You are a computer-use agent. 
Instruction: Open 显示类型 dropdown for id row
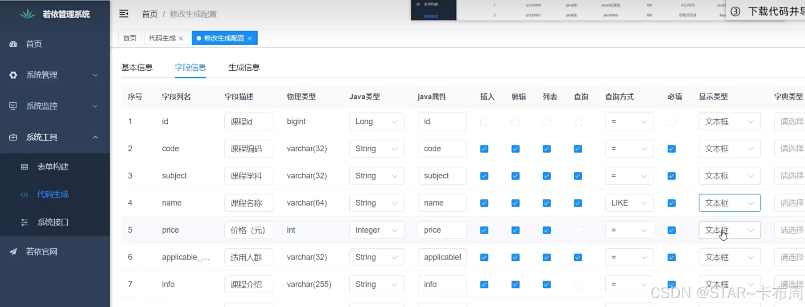point(729,121)
